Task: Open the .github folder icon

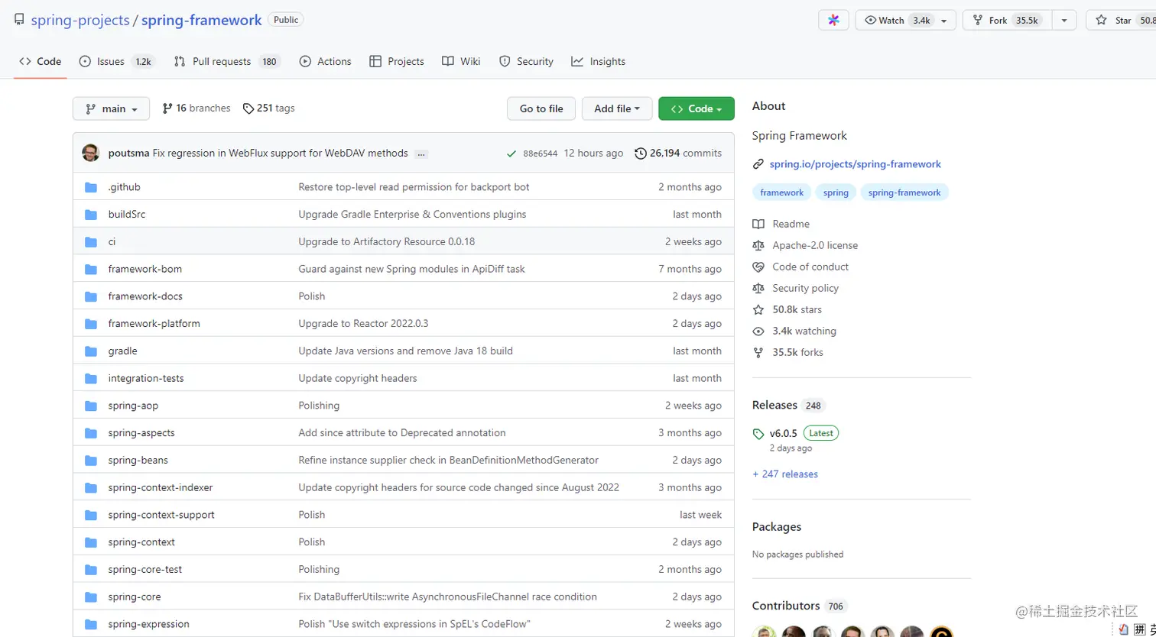Action: pyautogui.click(x=91, y=187)
